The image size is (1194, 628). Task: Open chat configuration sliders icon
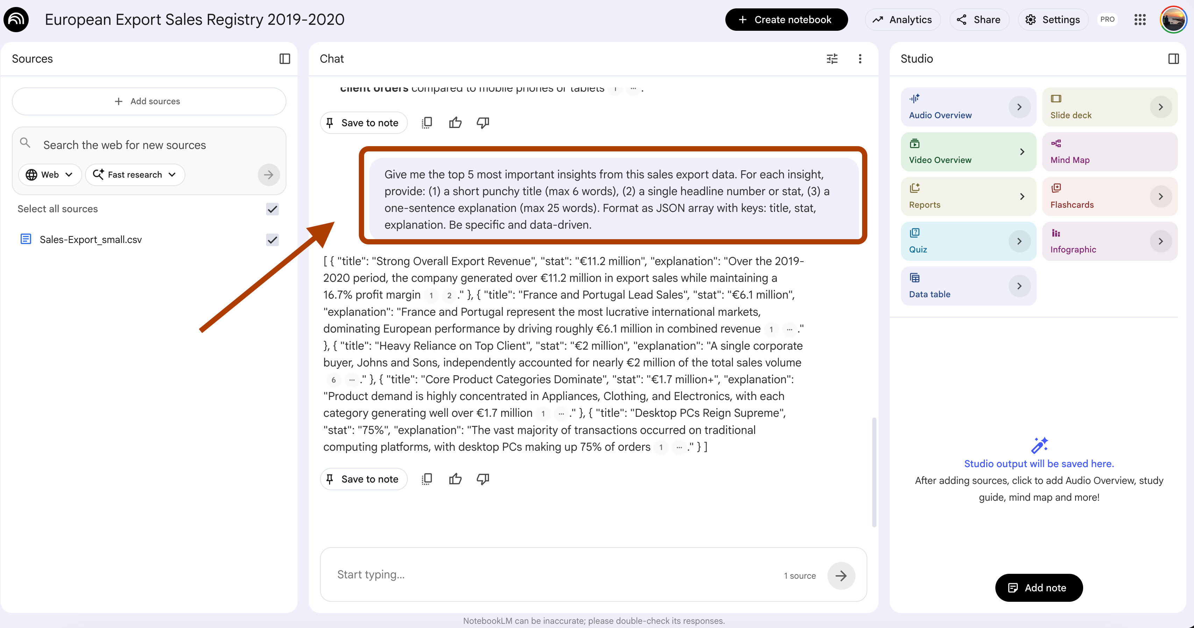point(832,59)
